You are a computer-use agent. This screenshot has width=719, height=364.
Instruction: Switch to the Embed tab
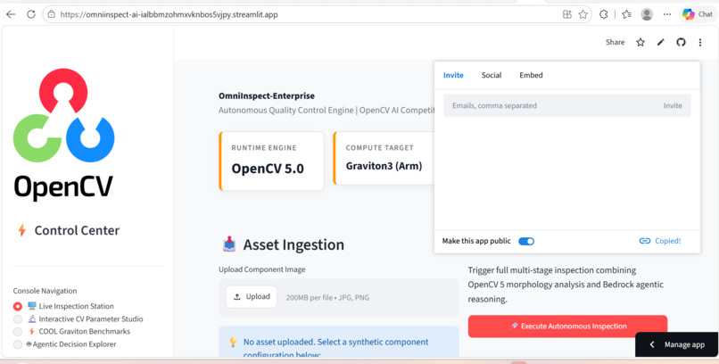point(531,75)
